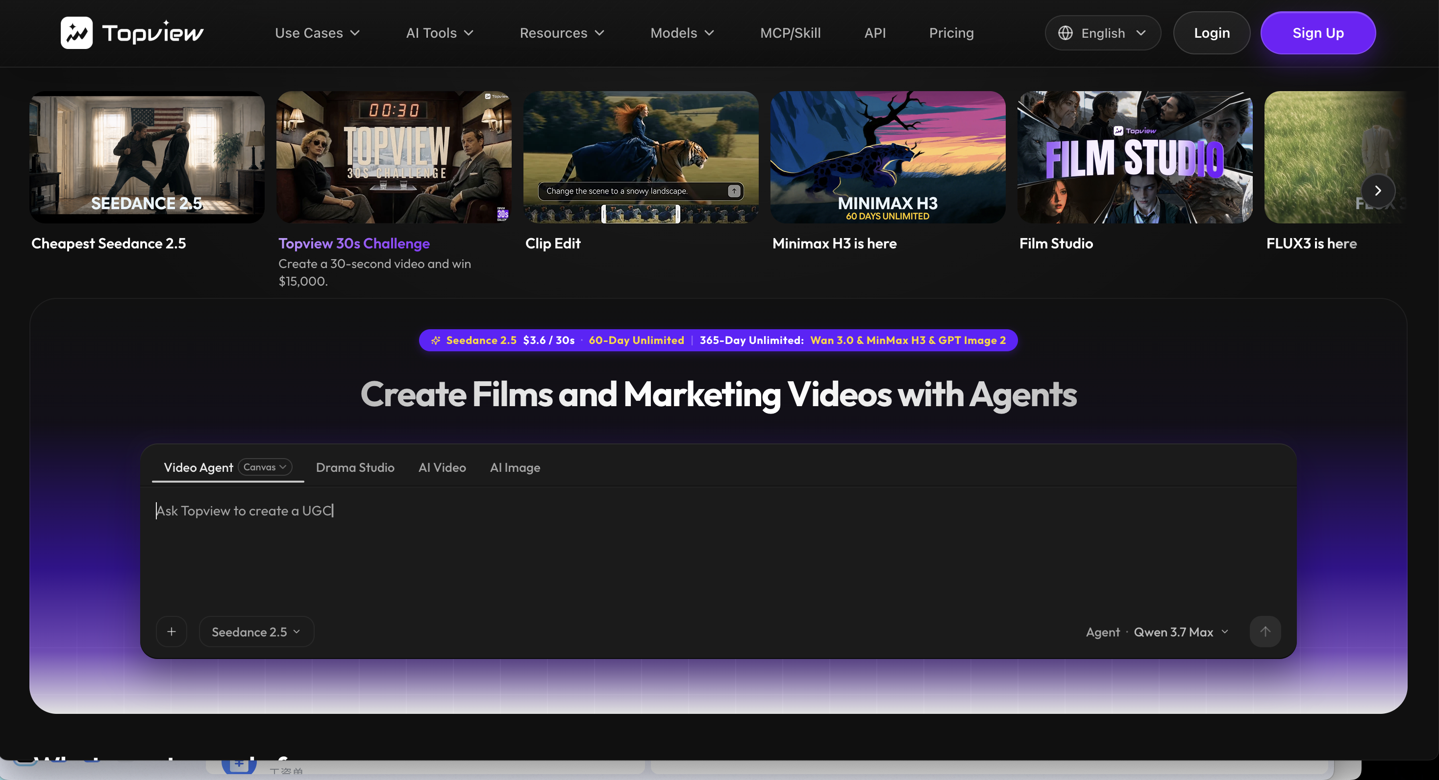Click the globe language icon

pos(1066,33)
